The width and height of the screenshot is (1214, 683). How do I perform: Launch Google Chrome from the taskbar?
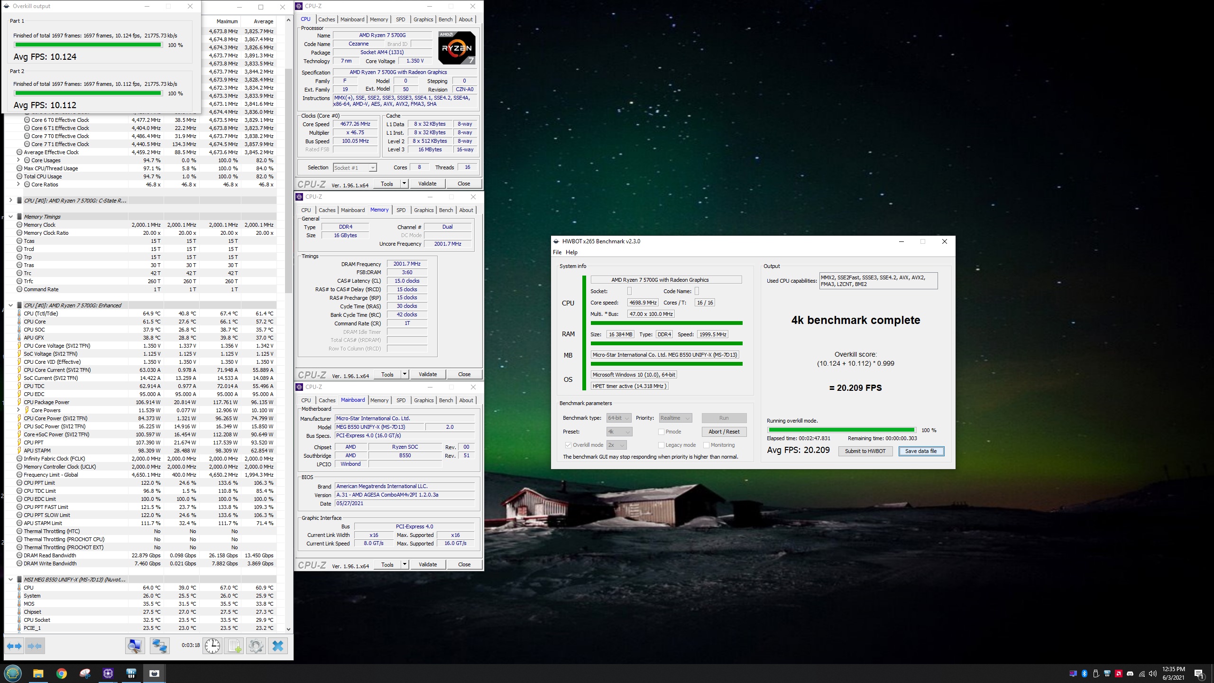pos(61,673)
